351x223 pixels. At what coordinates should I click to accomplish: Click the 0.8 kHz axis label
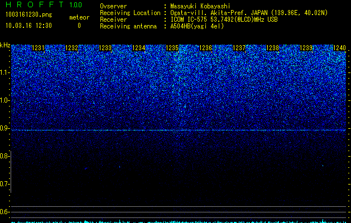pyautogui.click(x=5, y=156)
